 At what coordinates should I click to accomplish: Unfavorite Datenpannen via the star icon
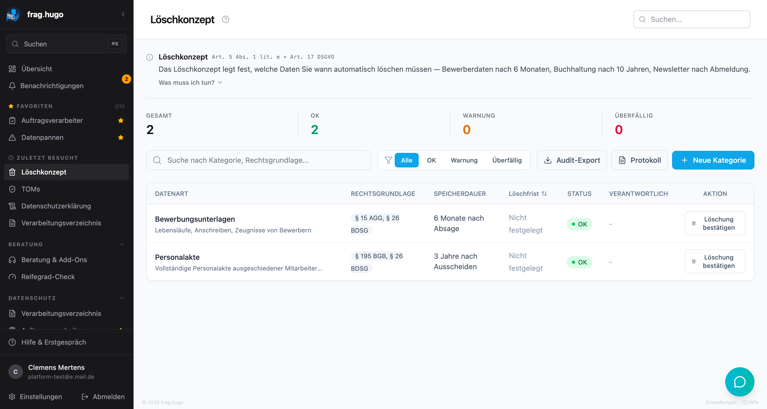(121, 137)
